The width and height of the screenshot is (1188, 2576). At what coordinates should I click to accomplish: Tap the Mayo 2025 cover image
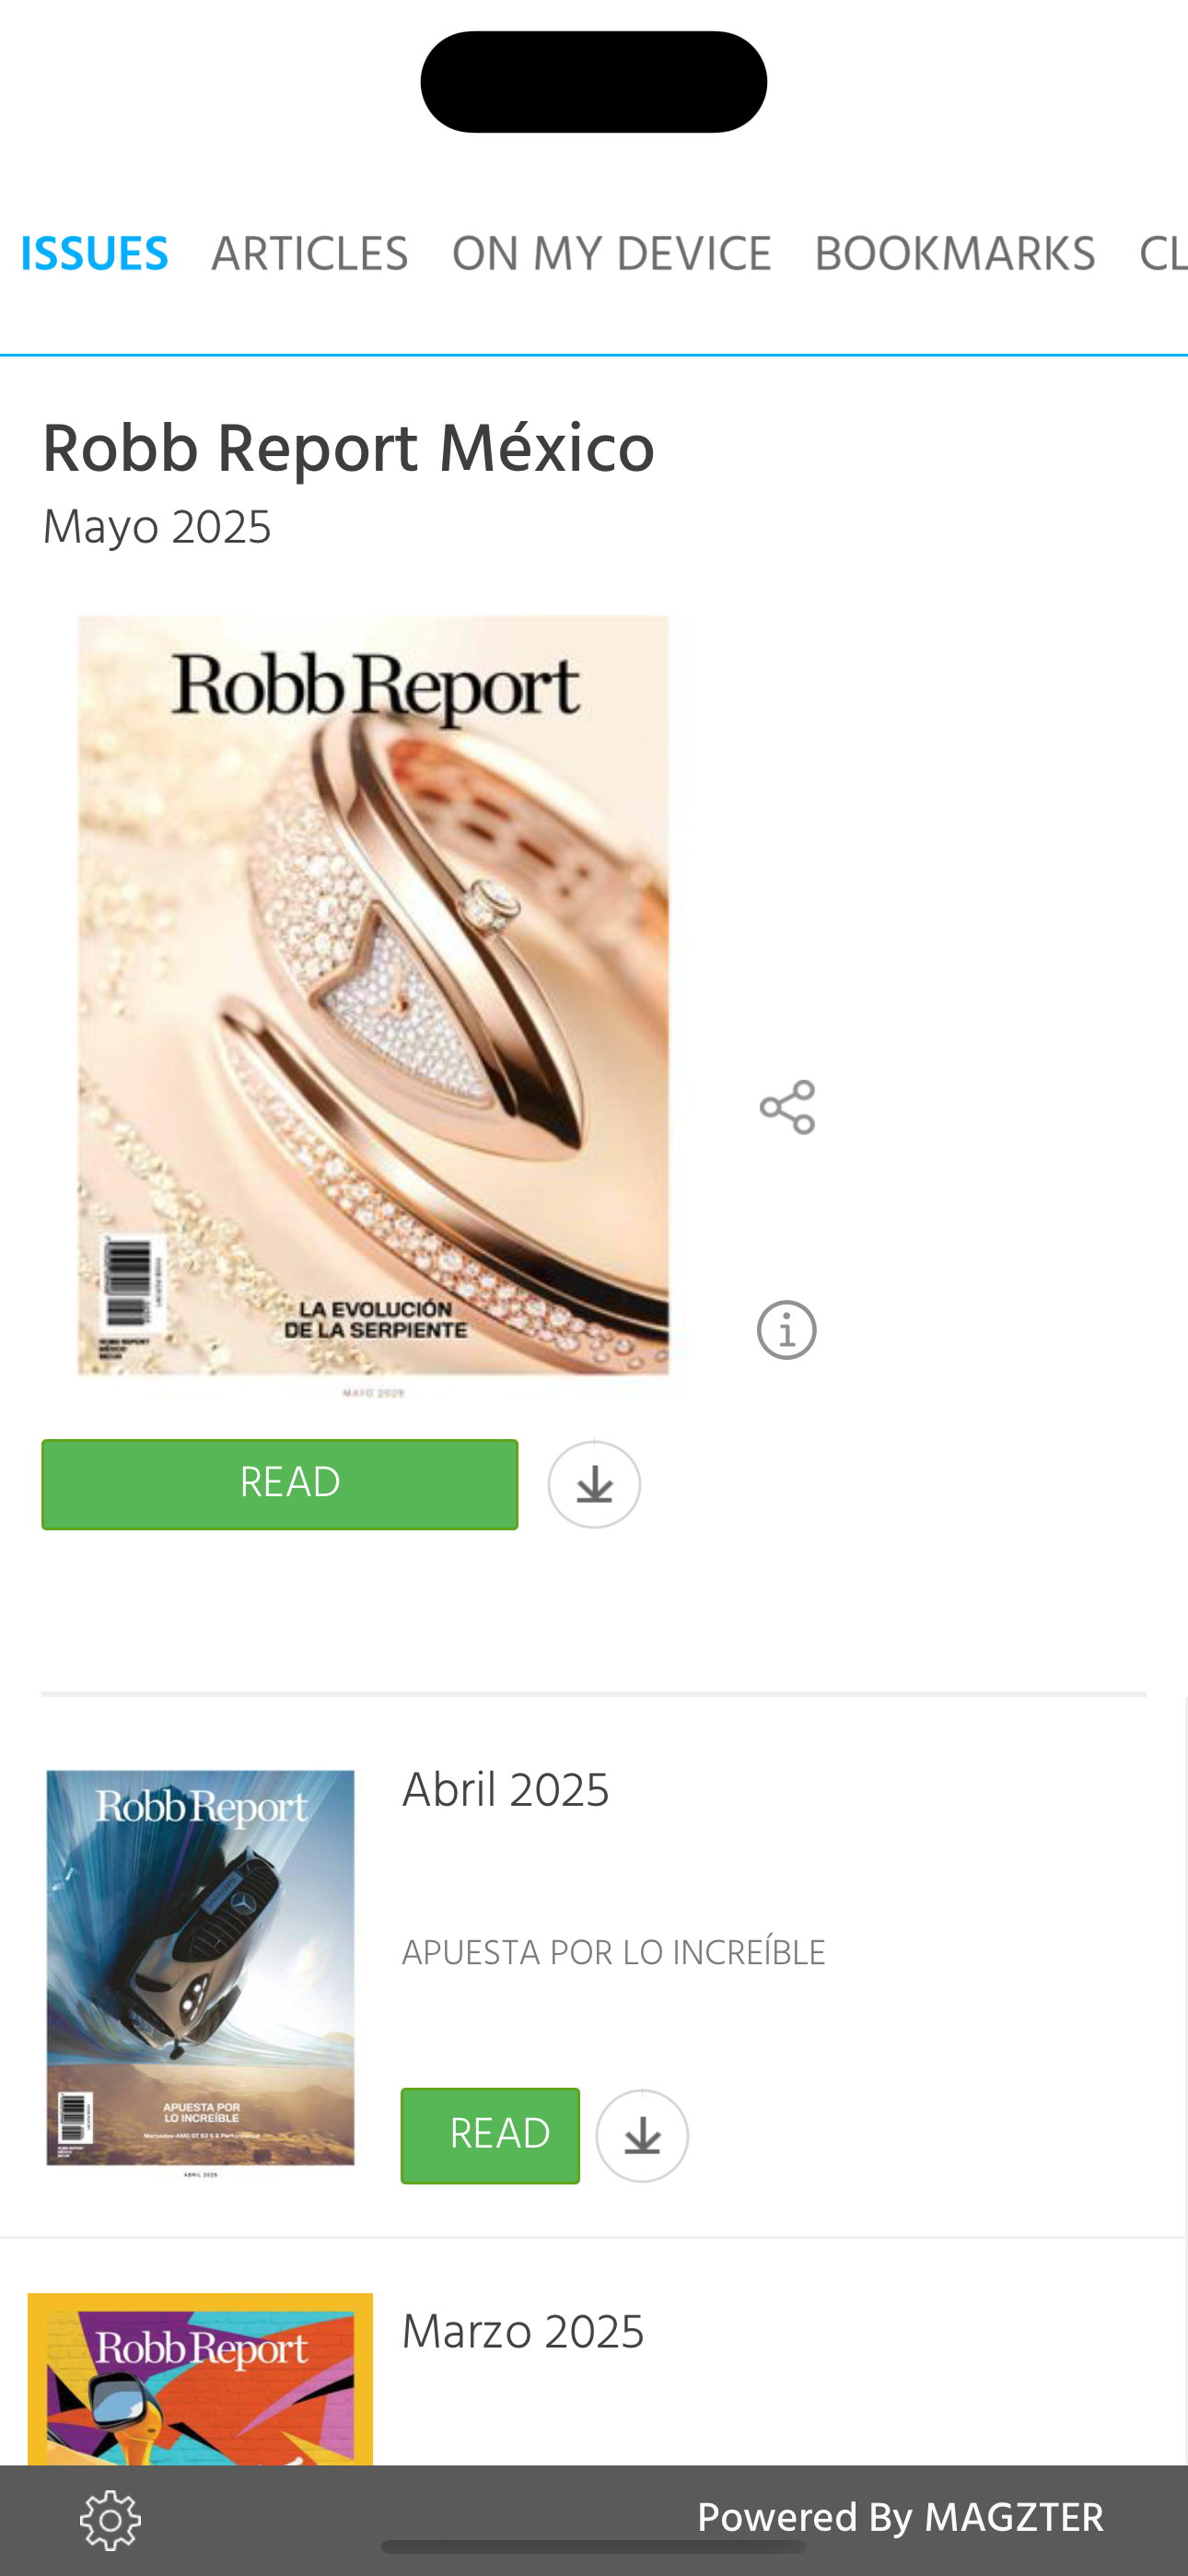[x=373, y=1003]
